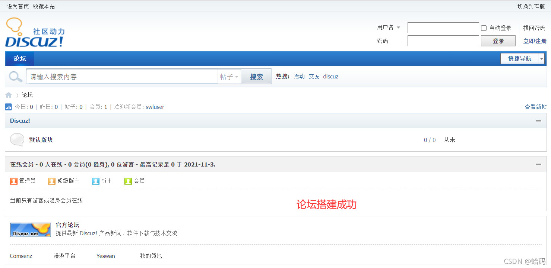Click the 在线会员 heading link
This screenshot has width=551, height=268.
[22, 164]
